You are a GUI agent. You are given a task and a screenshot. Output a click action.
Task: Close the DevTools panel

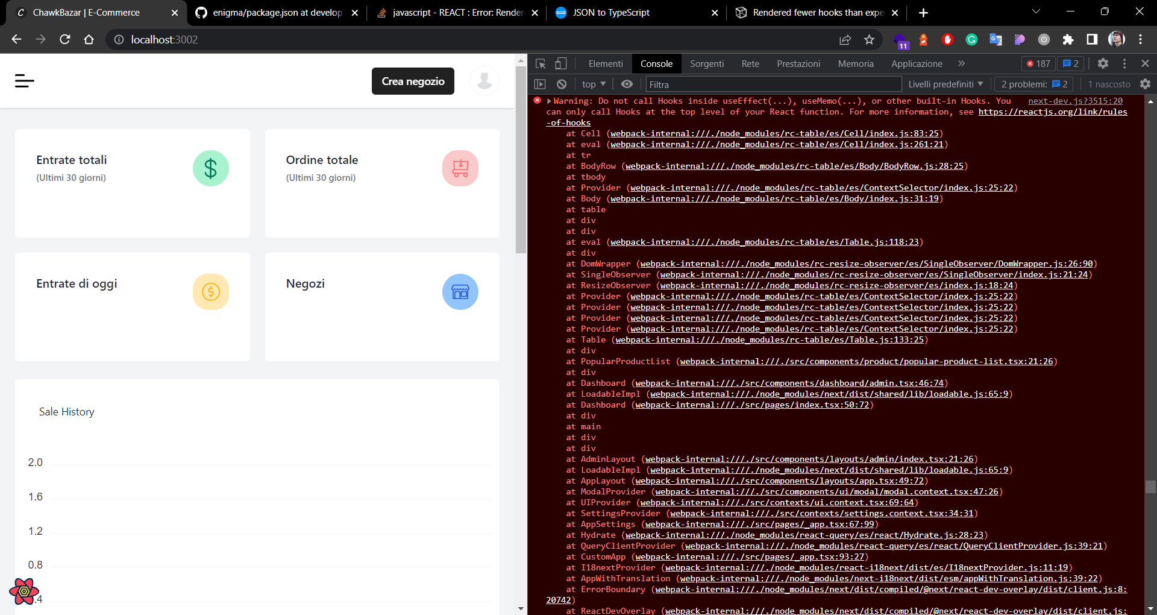(x=1145, y=63)
